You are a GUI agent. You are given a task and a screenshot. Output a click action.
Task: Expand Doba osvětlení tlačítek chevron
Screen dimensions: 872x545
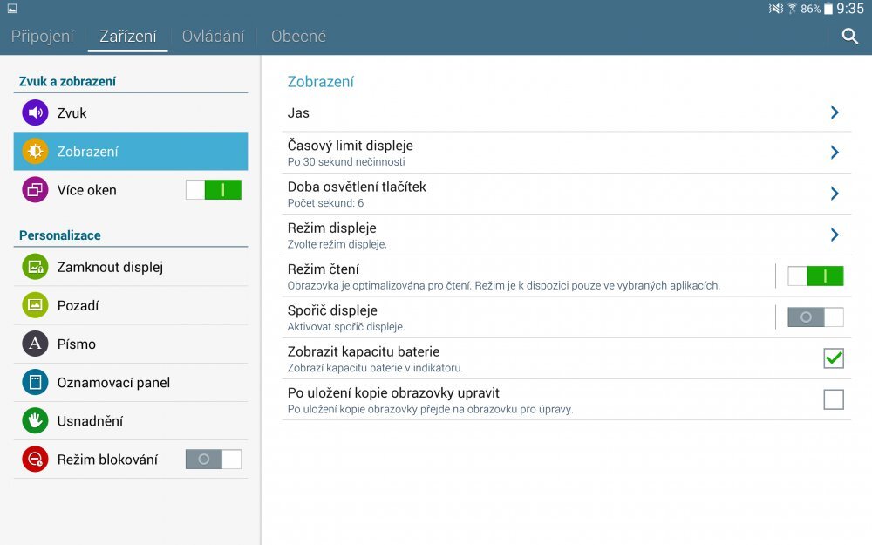point(835,194)
